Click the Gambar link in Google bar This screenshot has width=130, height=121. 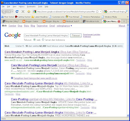coord(12,26)
